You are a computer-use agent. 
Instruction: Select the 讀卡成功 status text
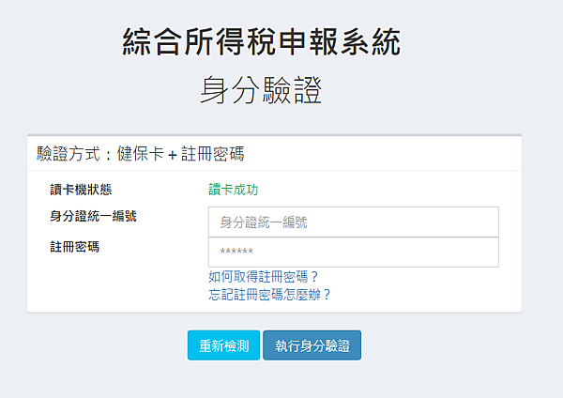pos(234,190)
